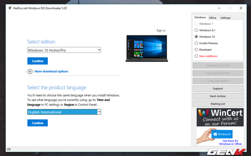Close the ISO Downloader window
This screenshot has width=251, height=156.
click(x=241, y=8)
